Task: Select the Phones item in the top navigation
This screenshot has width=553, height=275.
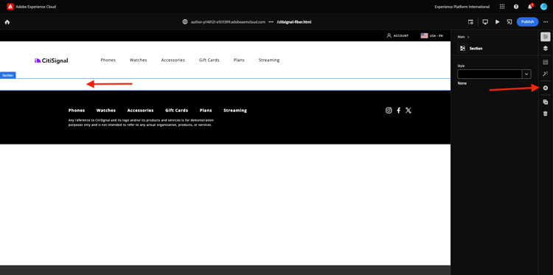Action: pos(108,60)
